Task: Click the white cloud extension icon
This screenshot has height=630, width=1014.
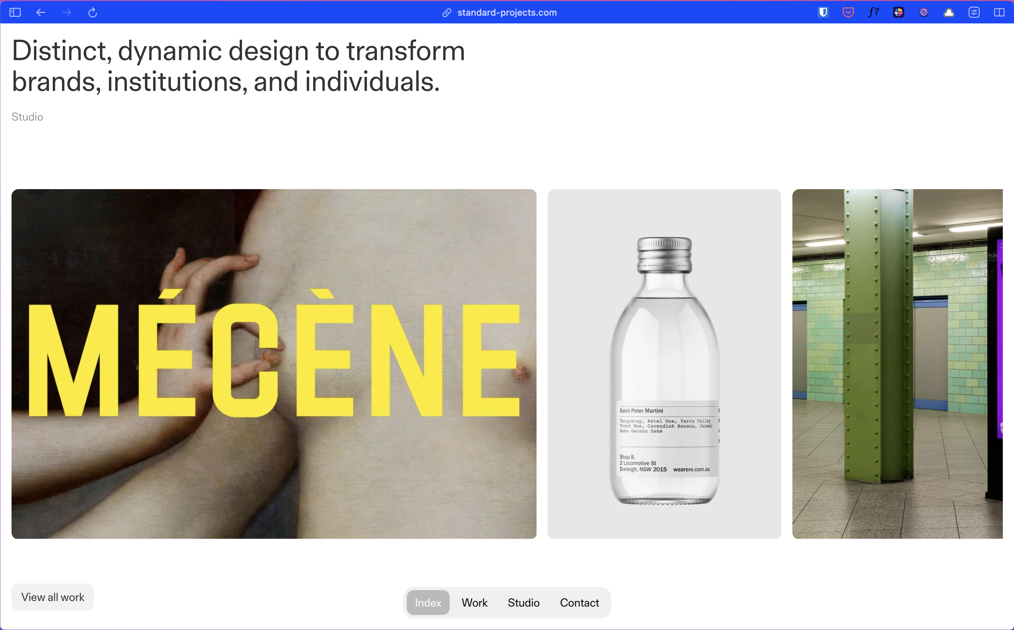Action: 949,13
